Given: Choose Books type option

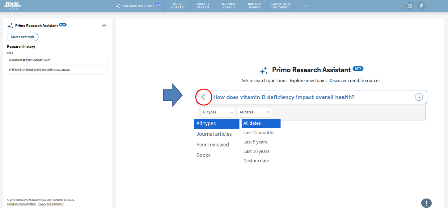Looking at the screenshot, I should (x=204, y=155).
